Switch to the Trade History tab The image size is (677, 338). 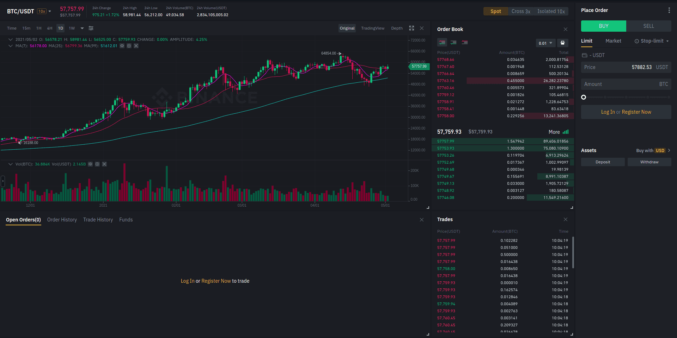[98, 220]
